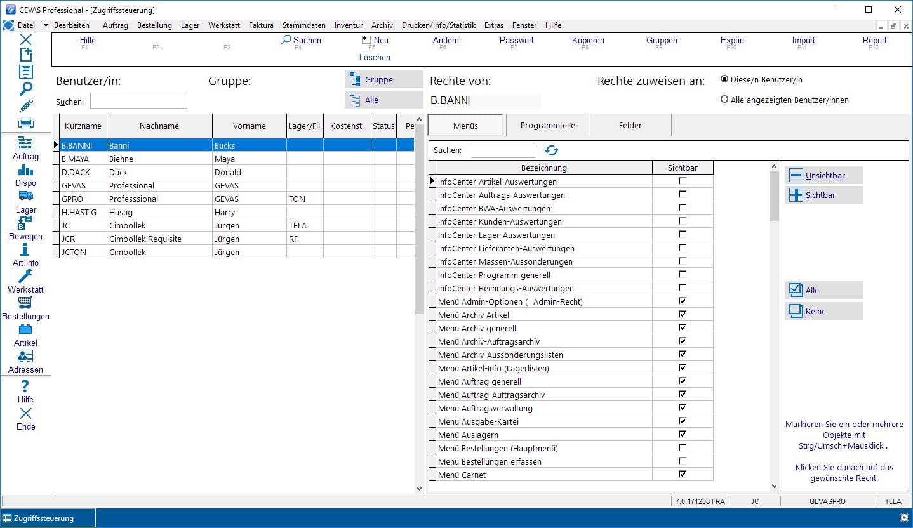Click the GEVAS application icon in title bar
The width and height of the screenshot is (913, 528).
coord(10,10)
